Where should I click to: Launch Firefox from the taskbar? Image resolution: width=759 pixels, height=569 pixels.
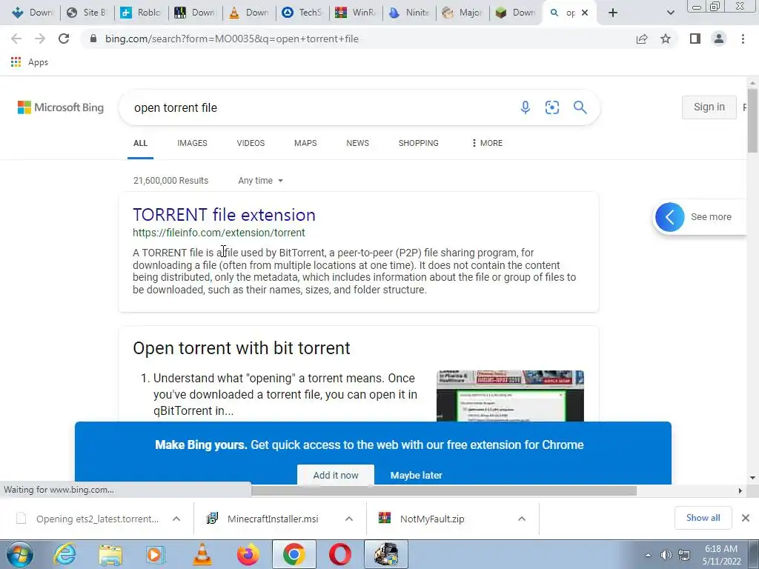(x=248, y=554)
